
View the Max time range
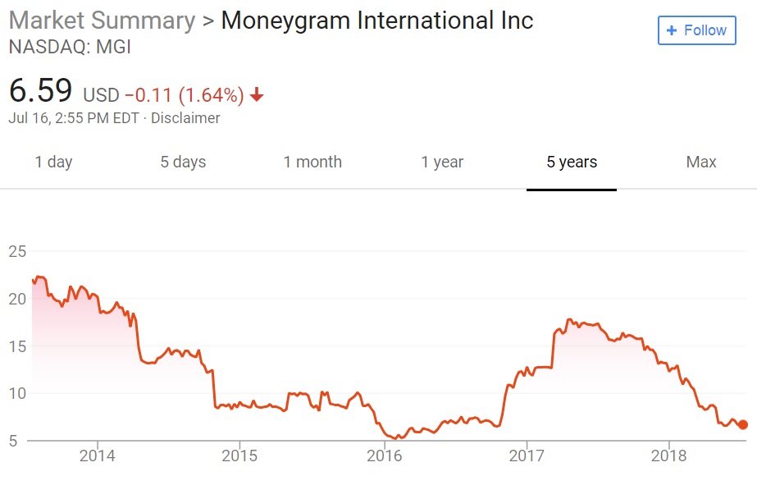701,162
